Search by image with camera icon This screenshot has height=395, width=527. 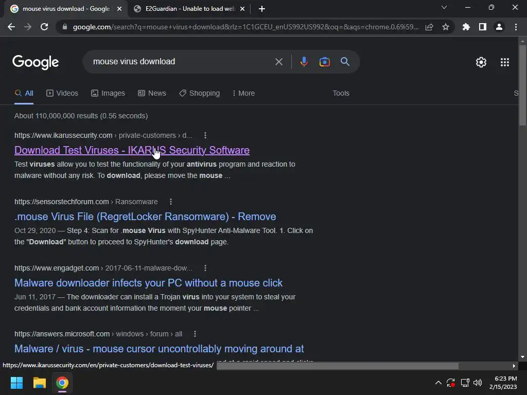click(x=325, y=62)
